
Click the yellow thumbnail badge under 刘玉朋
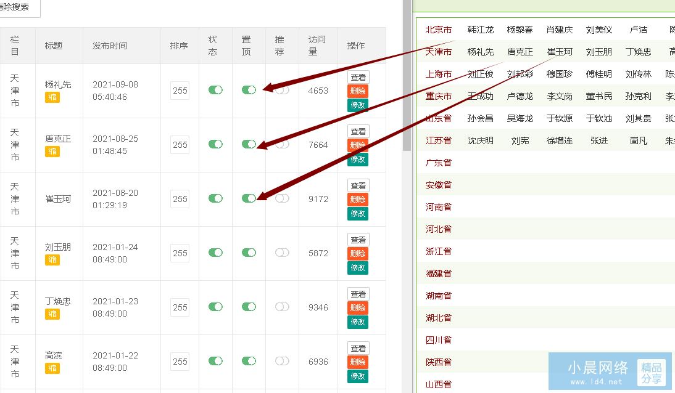[x=52, y=260]
